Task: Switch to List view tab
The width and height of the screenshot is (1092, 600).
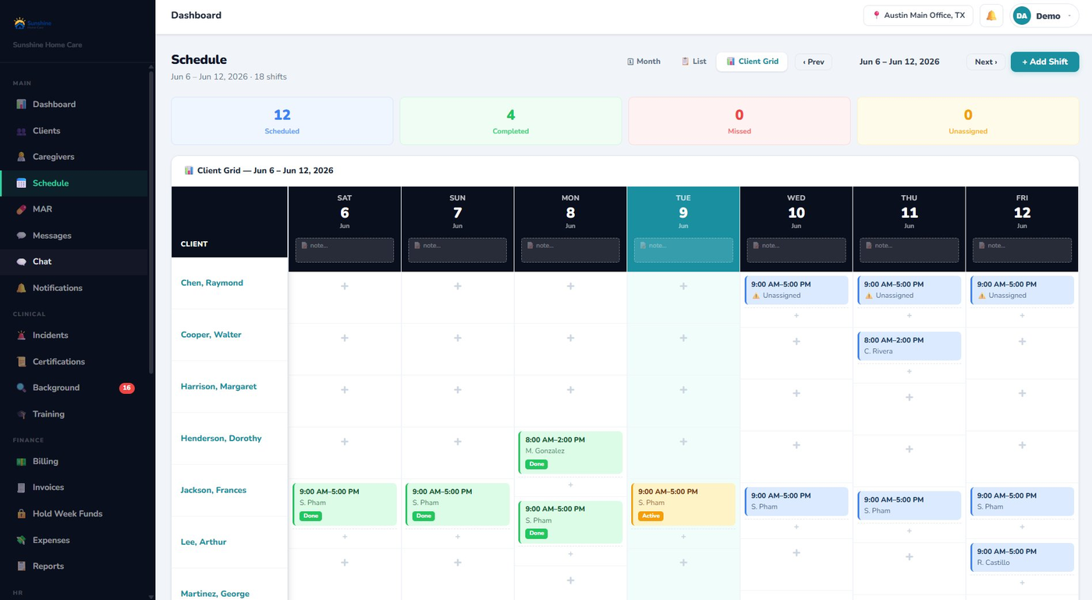Action: (x=693, y=62)
